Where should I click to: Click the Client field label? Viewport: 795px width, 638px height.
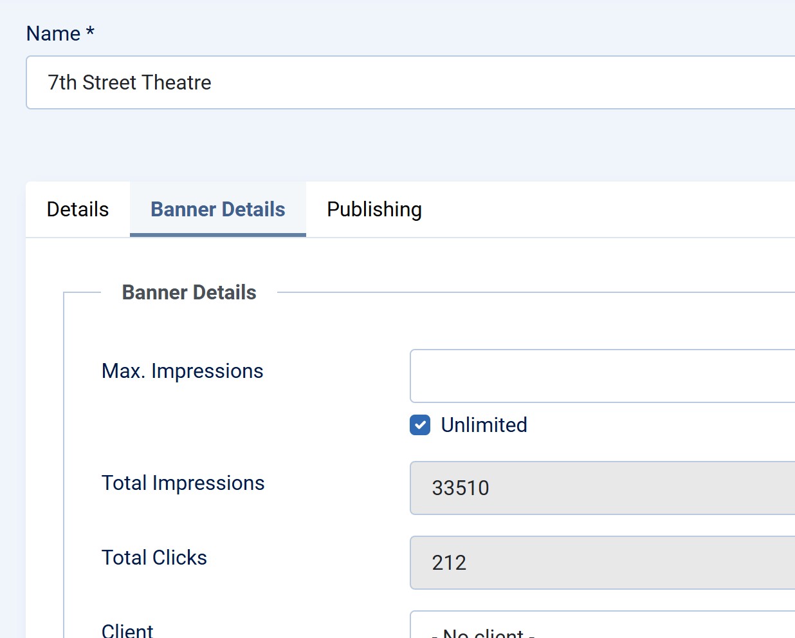coord(127,630)
